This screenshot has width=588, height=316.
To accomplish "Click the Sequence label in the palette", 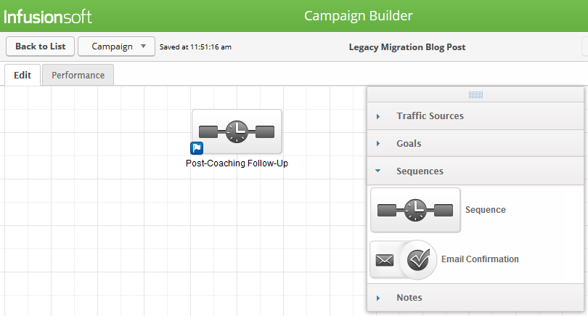I will pos(486,210).
